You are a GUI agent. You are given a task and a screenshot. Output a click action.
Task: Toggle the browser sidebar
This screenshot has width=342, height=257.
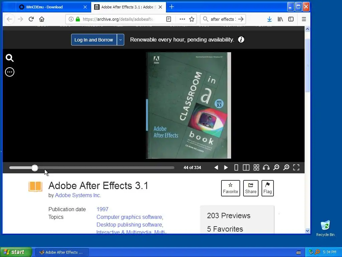[291, 19]
